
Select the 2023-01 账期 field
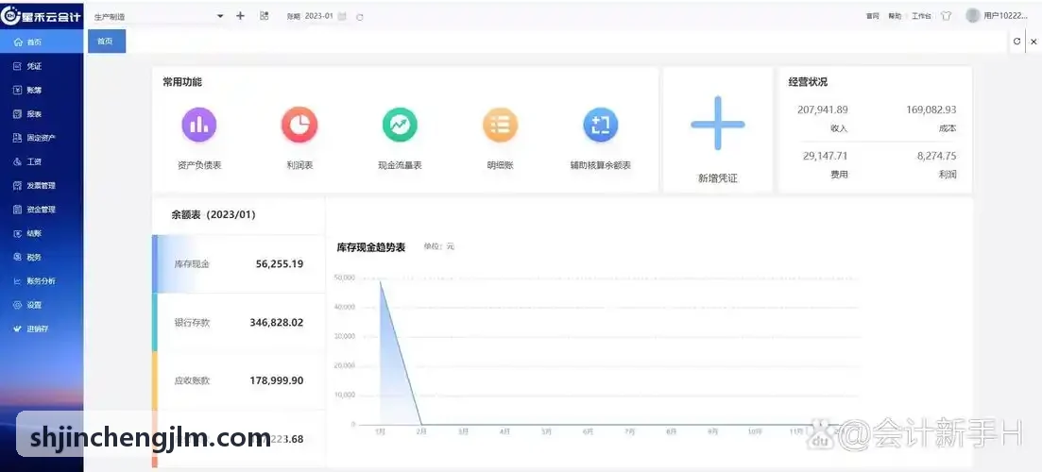click(x=319, y=16)
